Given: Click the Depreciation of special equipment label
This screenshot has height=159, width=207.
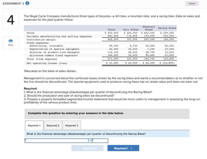Looking at the screenshot, I should point(55,49).
